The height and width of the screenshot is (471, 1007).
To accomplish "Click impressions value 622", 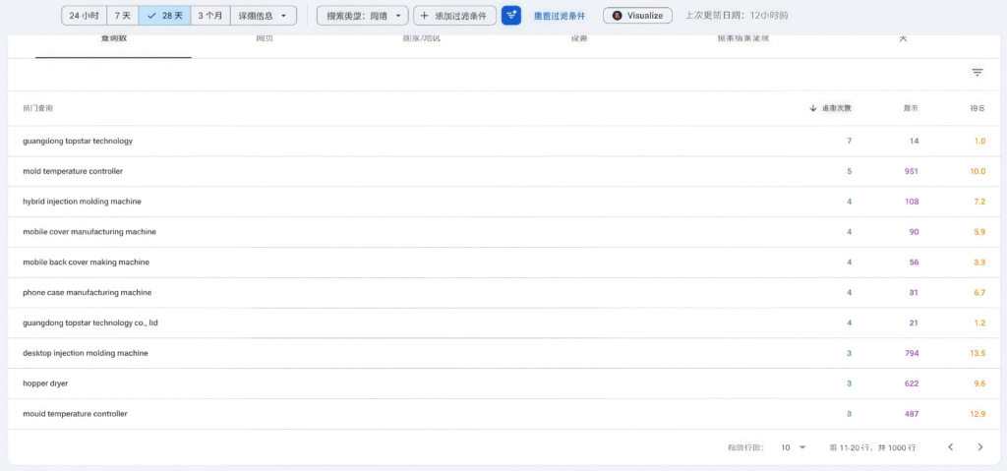I will 912,383.
